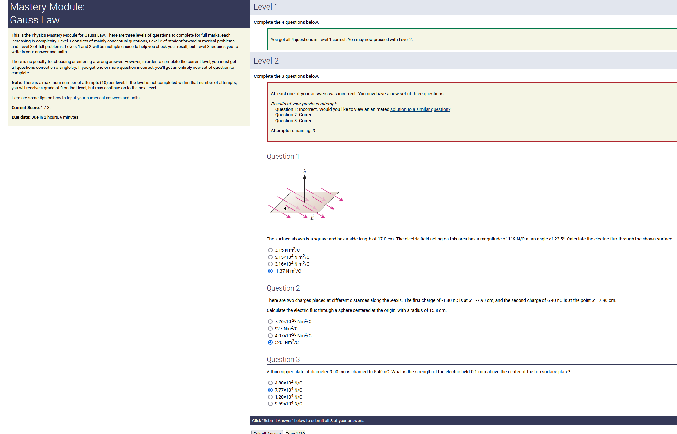Choose 3.16×10⁴ N m²/C option
This screenshot has height=434, width=677.
point(270,264)
